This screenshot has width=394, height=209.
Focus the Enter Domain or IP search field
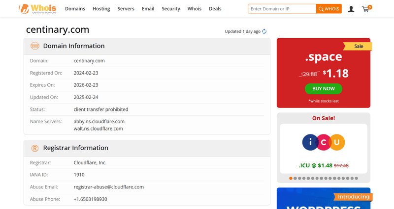click(282, 9)
